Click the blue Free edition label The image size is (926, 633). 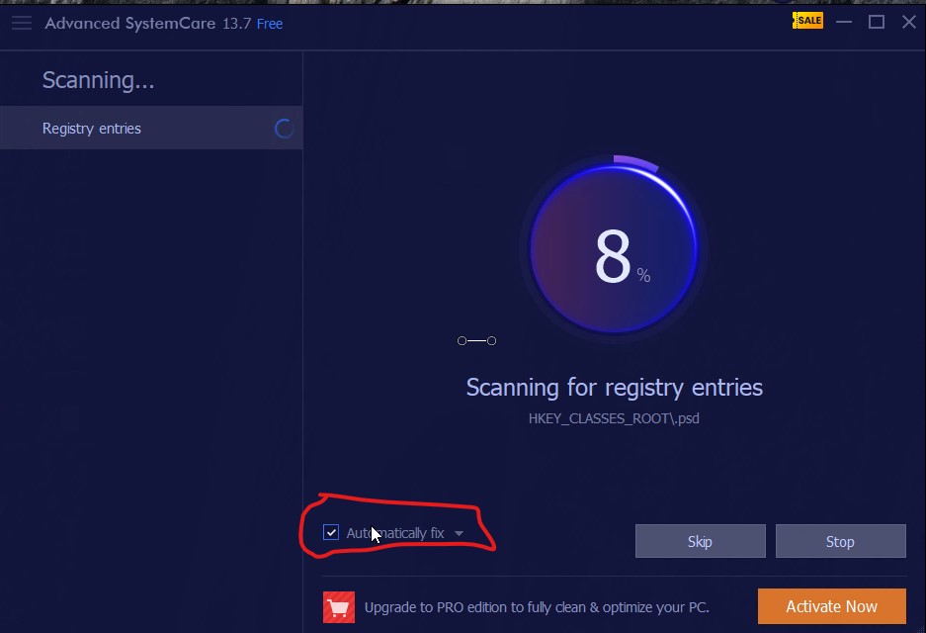click(x=269, y=24)
